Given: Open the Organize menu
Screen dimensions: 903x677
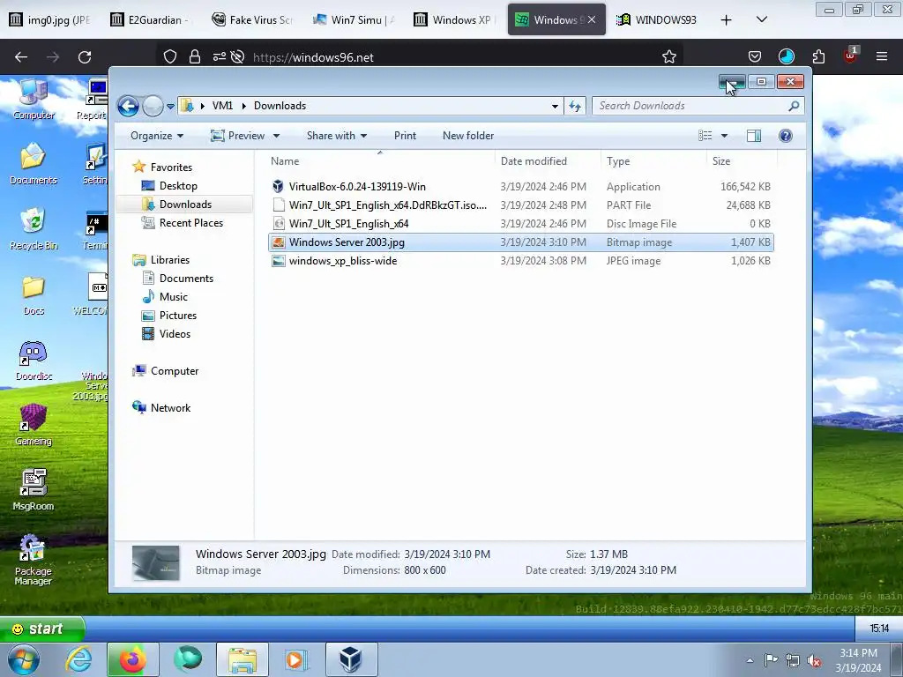Looking at the screenshot, I should click(x=157, y=136).
